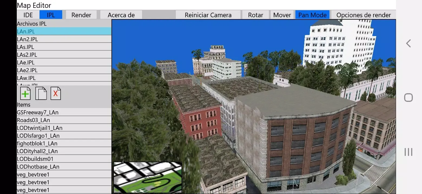Select LODtwintjail1_LAn item
The width and height of the screenshot is (422, 194).
[x=64, y=128]
